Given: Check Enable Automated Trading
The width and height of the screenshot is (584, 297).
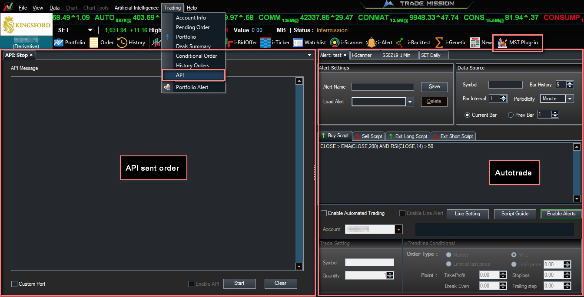Looking at the screenshot, I should pos(324,213).
